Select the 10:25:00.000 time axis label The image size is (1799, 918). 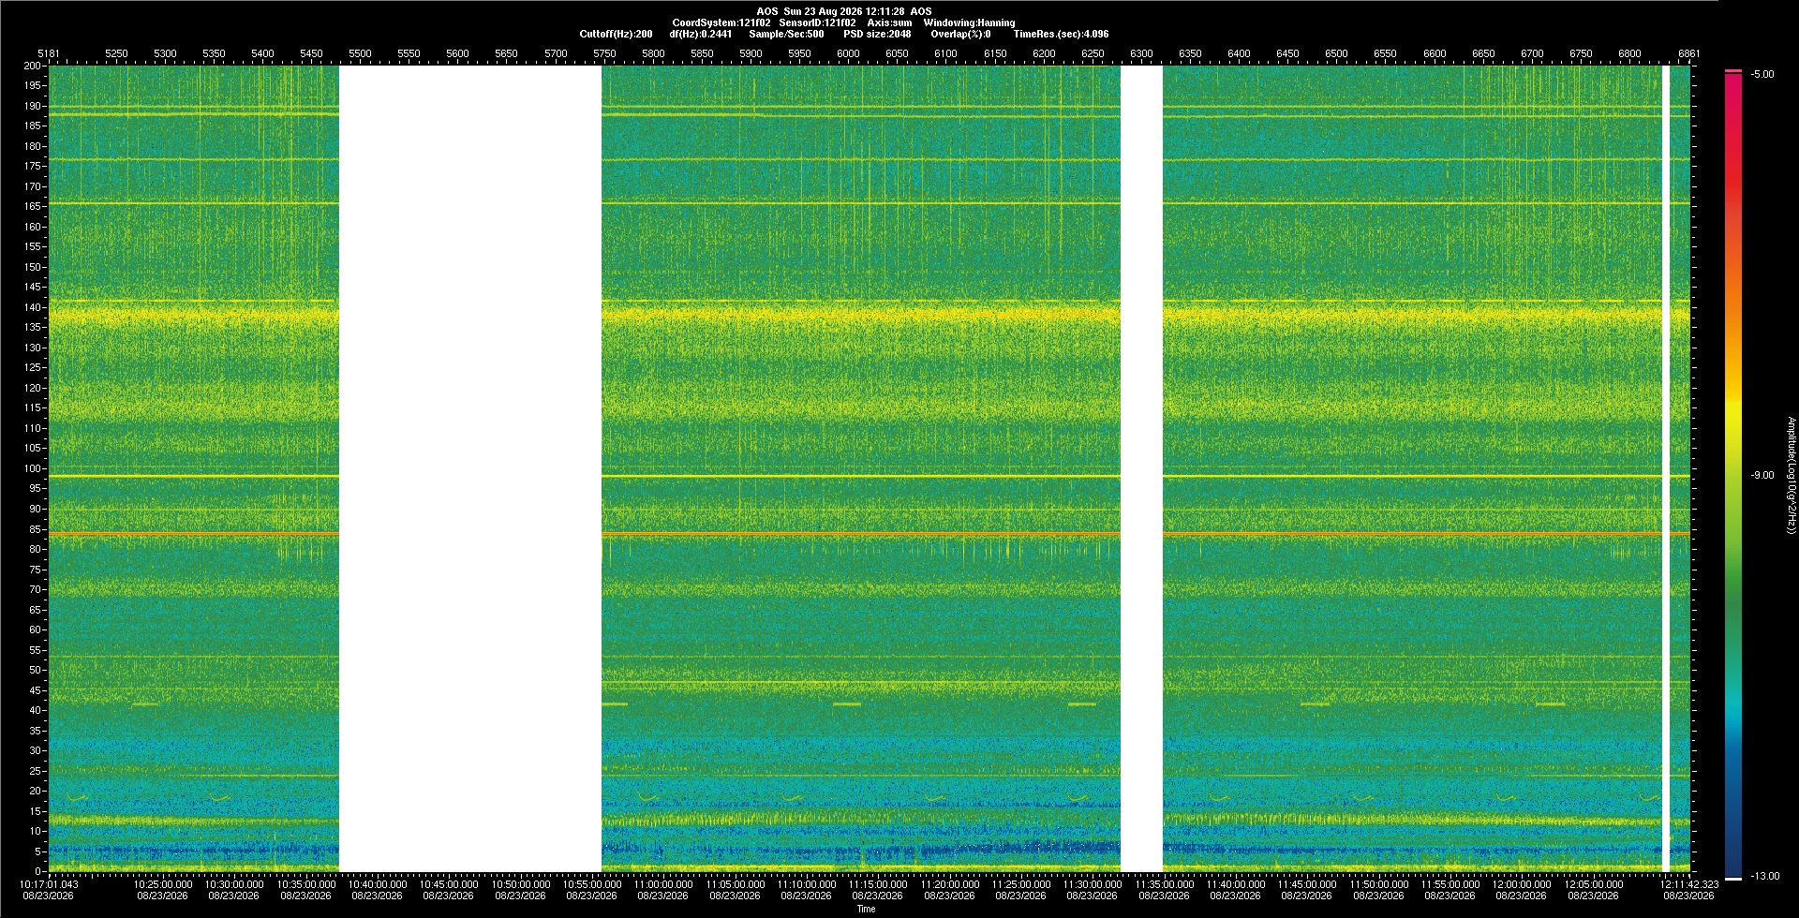163,884
